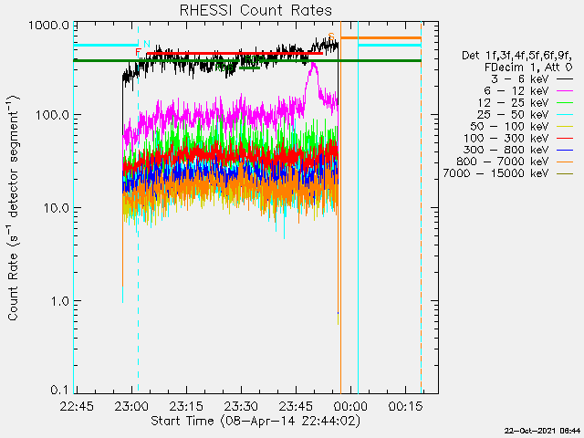Click the '25 - 50 keV' legend label
Image resolution: width=584 pixels, height=438 pixels.
[x=513, y=114]
